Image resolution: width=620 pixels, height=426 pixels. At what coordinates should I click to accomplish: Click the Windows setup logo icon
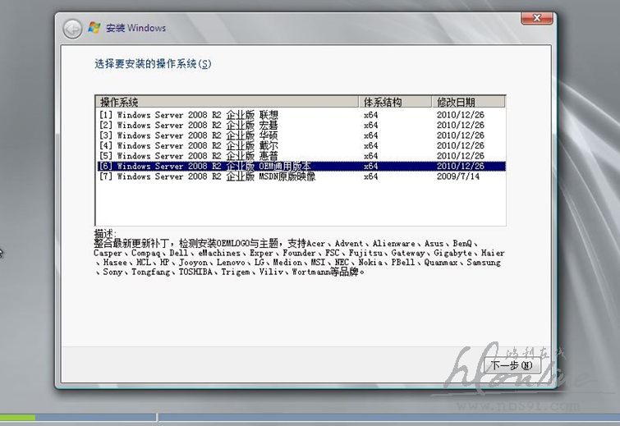pos(95,29)
